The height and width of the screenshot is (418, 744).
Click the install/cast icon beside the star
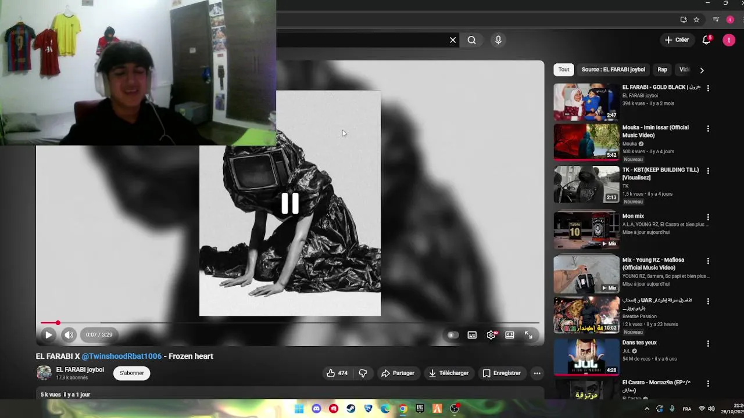click(684, 20)
